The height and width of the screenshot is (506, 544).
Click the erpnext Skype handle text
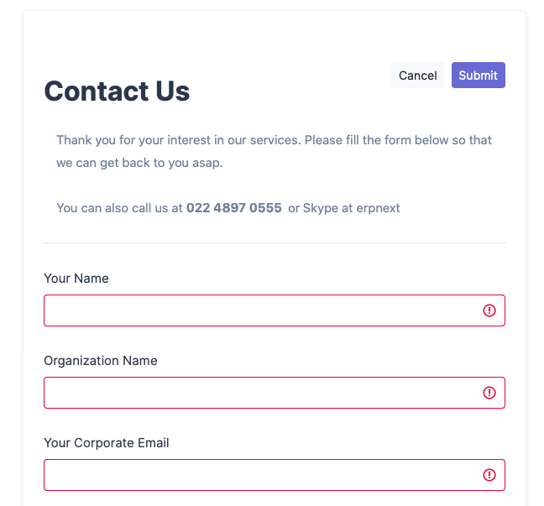tap(378, 208)
